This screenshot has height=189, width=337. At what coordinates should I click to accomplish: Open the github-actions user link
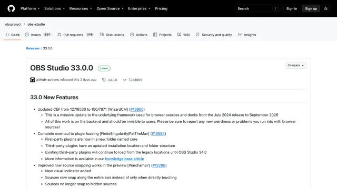[x=47, y=80]
